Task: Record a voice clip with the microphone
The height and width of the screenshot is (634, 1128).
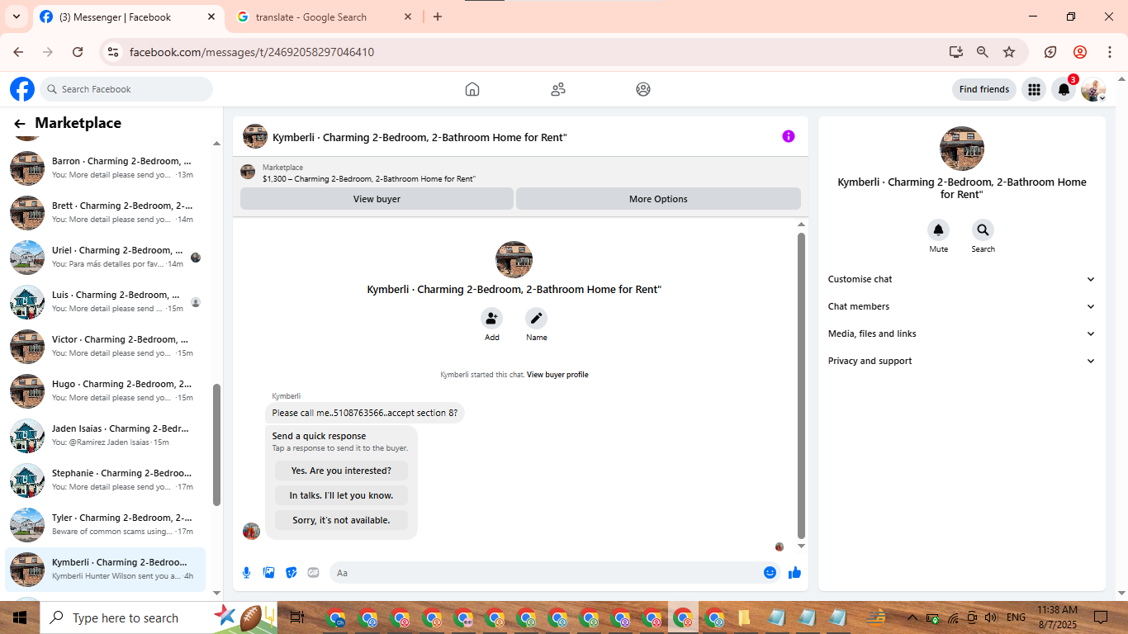Action: pyautogui.click(x=246, y=573)
